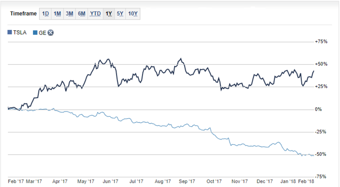Click the 1Y timeframe button

(x=109, y=13)
